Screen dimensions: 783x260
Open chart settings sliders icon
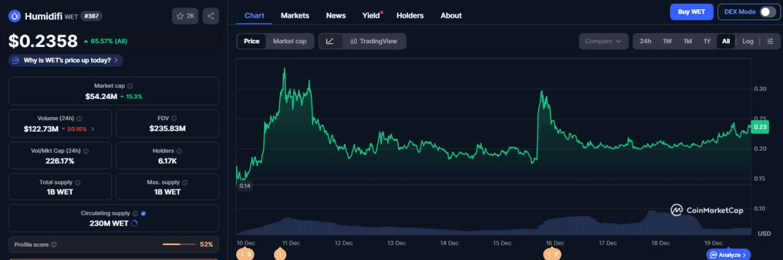point(770,42)
